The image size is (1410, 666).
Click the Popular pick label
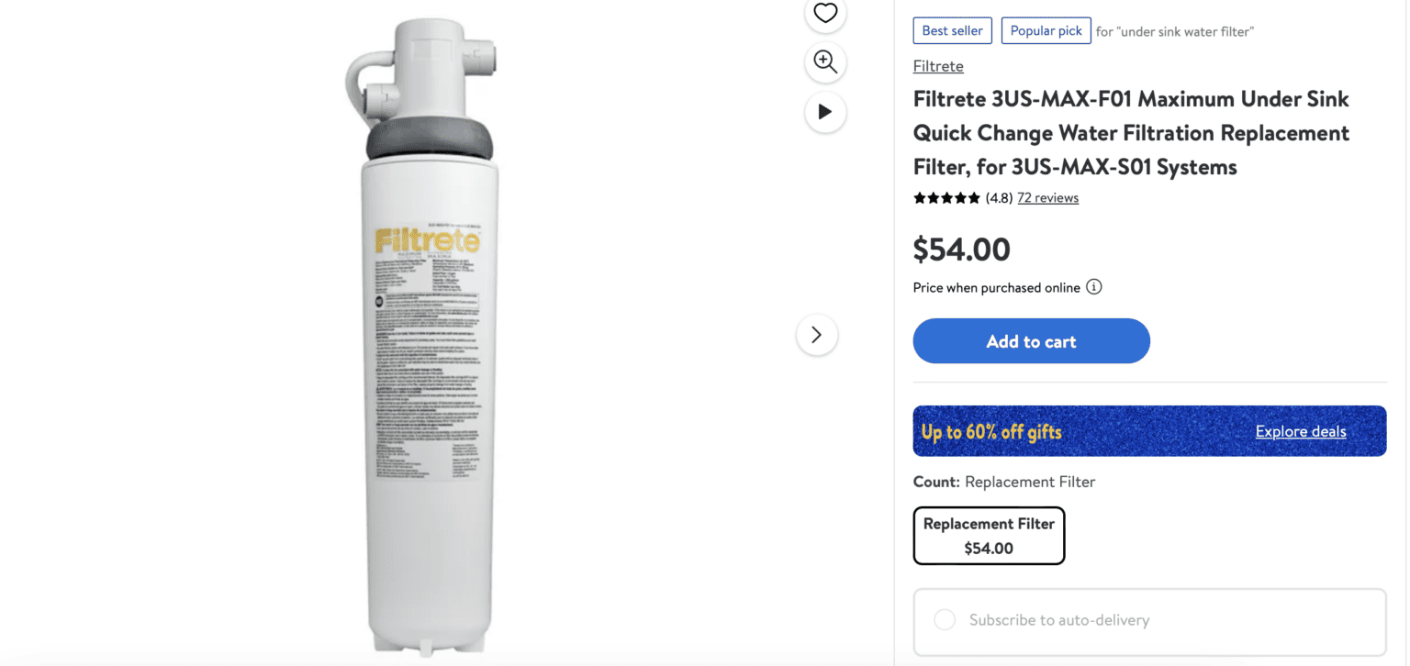[x=1046, y=30]
